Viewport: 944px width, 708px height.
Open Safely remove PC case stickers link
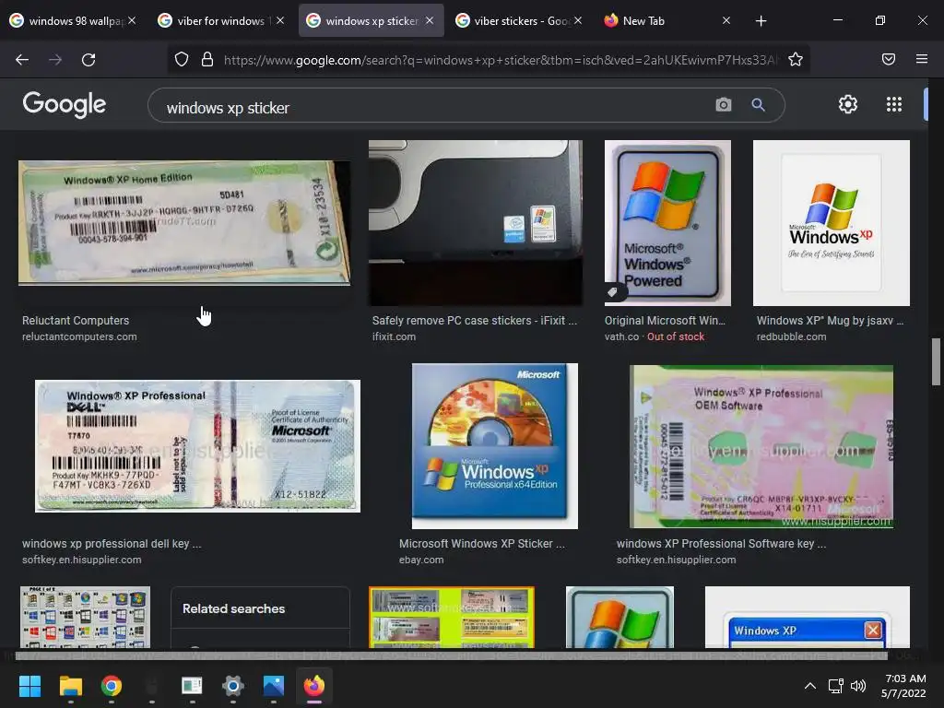pos(475,320)
